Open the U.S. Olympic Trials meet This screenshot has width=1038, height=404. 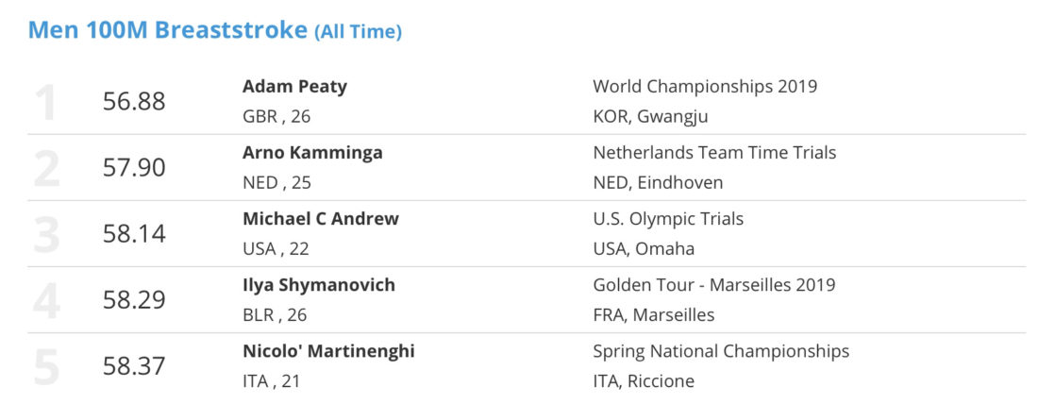pos(668,219)
